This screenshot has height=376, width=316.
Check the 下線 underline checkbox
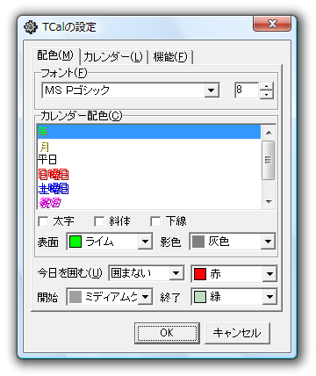coord(155,221)
